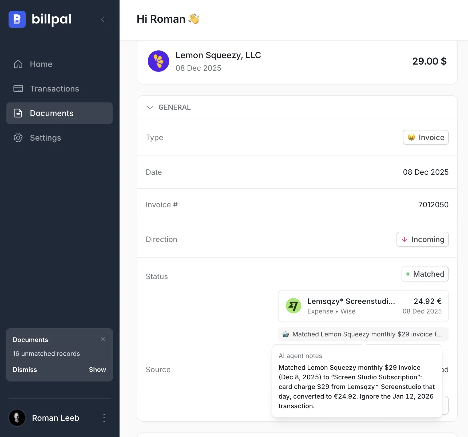Open Roman Leeb's three-dot menu

point(104,418)
